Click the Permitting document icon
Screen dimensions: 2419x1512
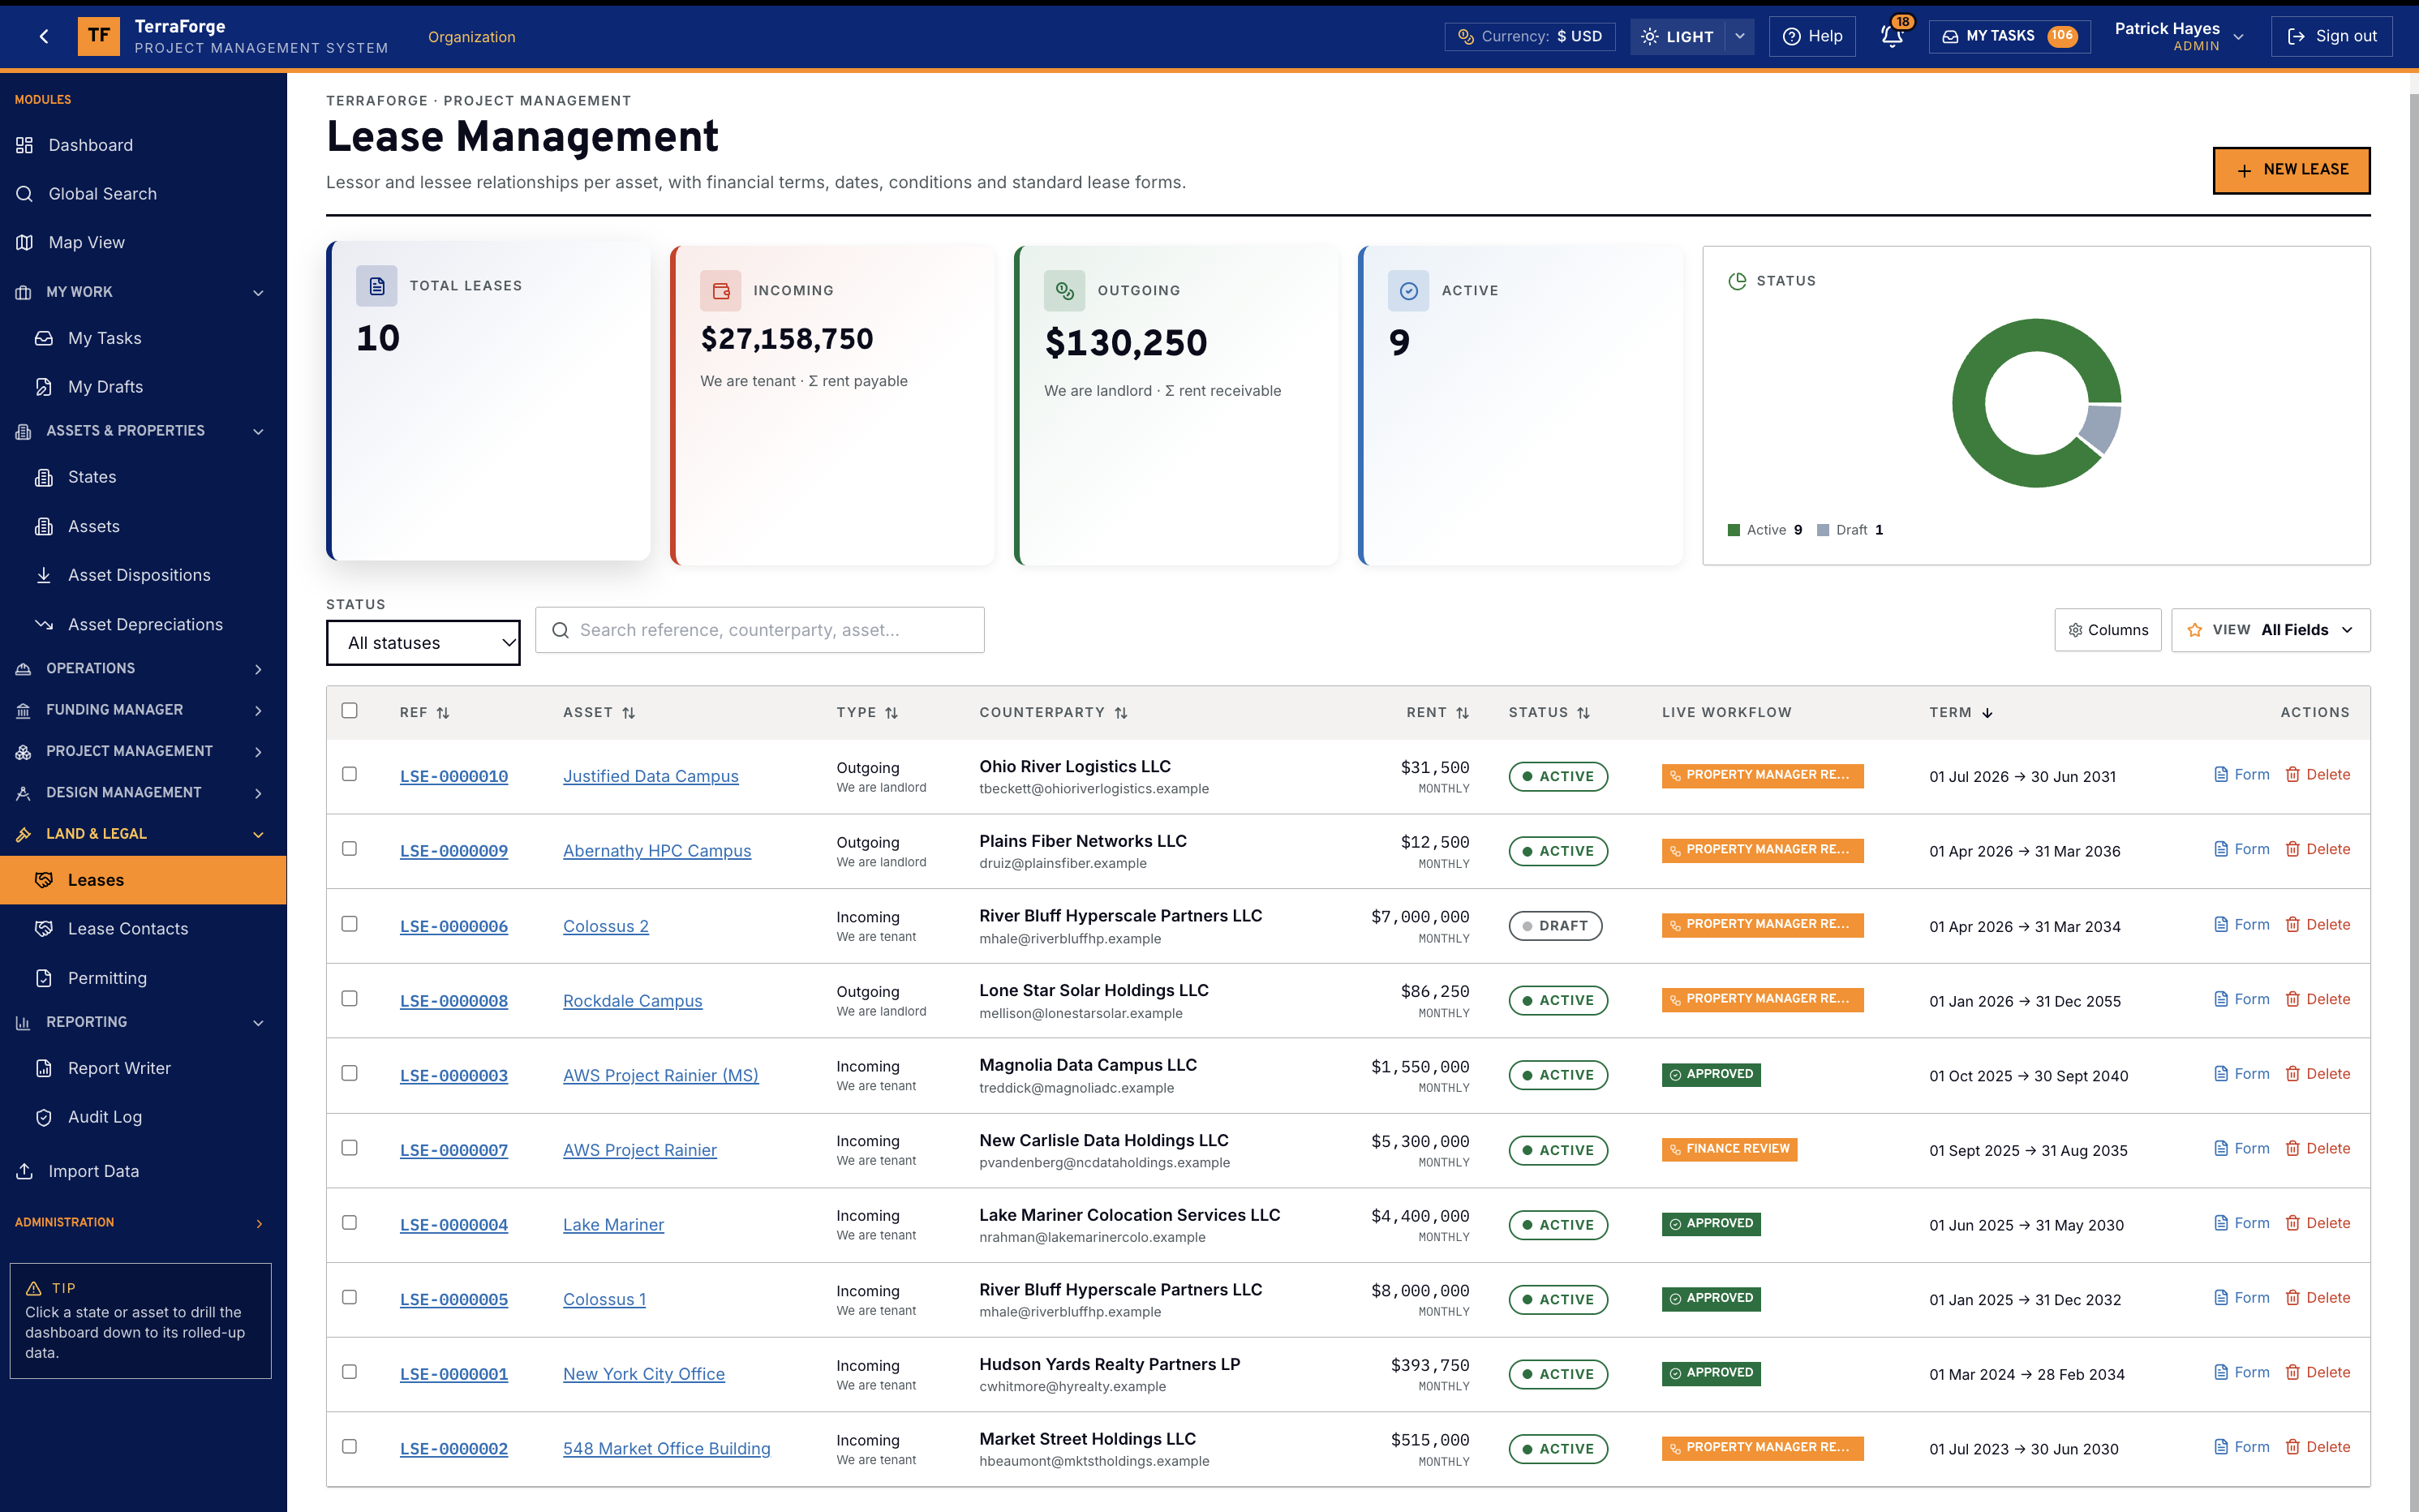(44, 978)
